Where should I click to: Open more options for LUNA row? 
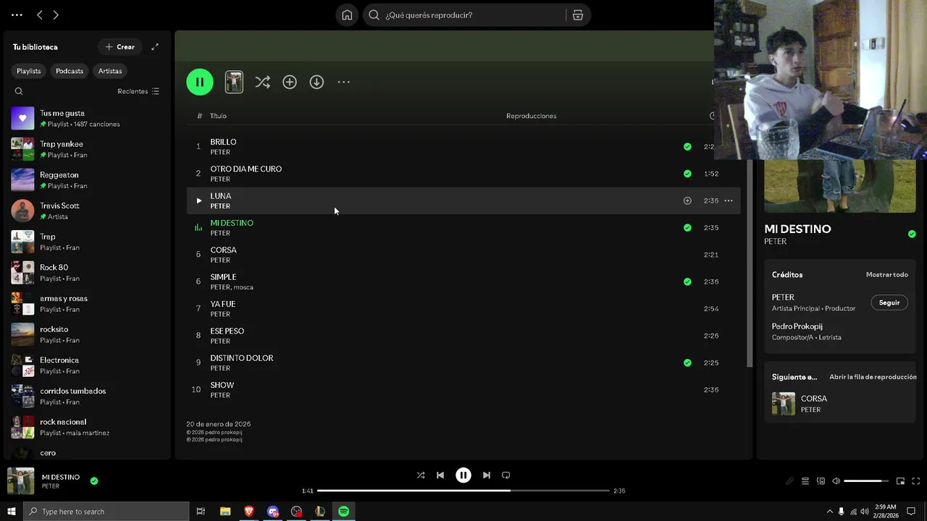pyautogui.click(x=729, y=201)
